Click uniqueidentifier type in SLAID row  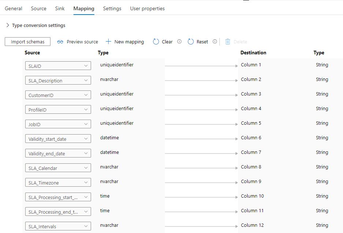pyautogui.click(x=117, y=65)
